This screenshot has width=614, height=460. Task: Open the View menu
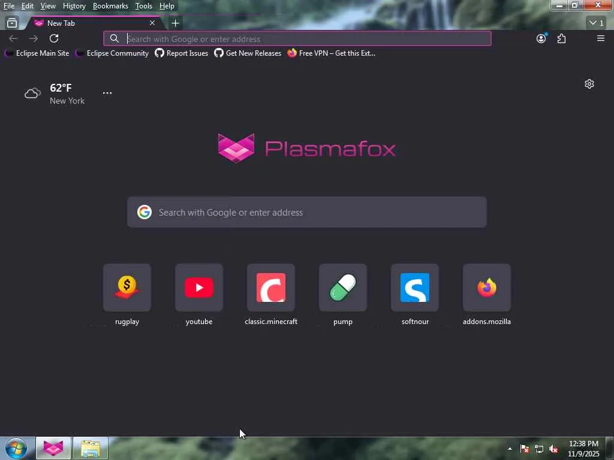48,6
